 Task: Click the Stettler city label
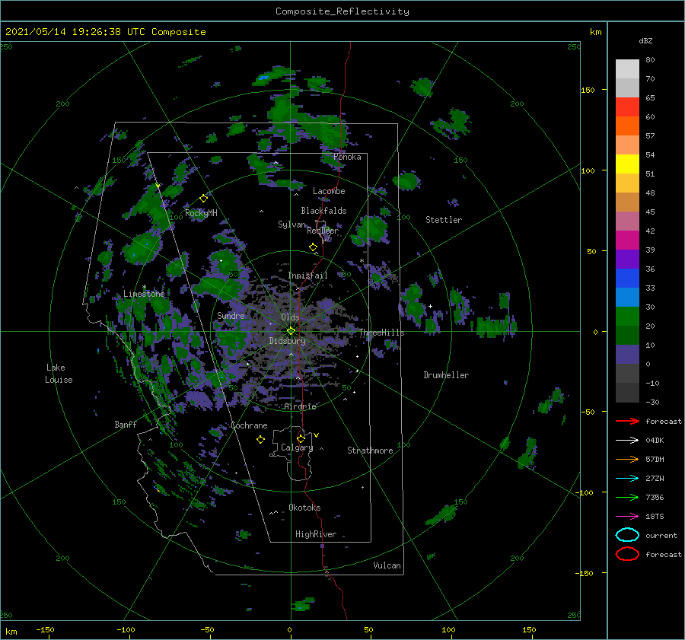pos(444,220)
